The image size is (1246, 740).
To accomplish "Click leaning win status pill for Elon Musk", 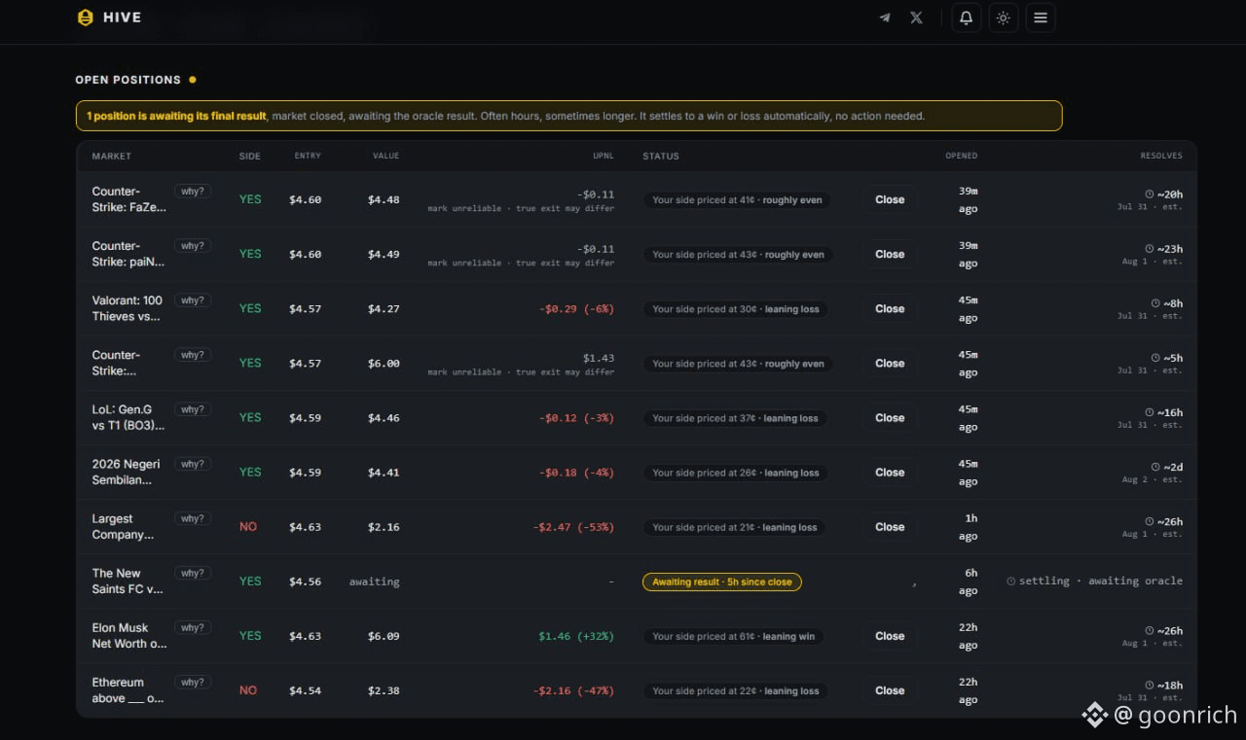I will coord(734,636).
